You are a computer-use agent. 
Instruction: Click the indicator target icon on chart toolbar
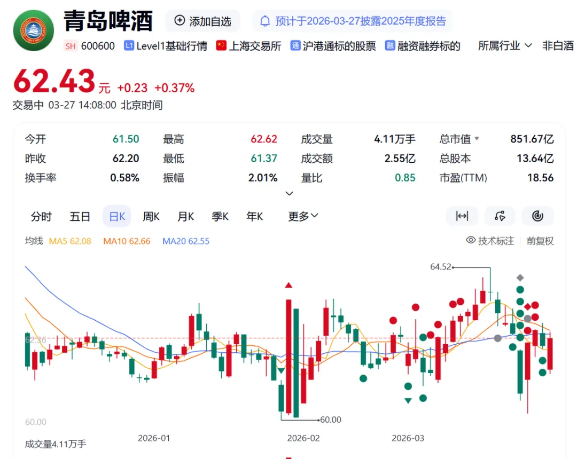coord(537,216)
